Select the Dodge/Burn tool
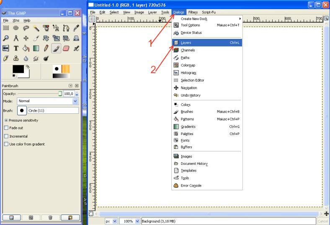Viewport: 330px width, 225px height. [x=46, y=58]
